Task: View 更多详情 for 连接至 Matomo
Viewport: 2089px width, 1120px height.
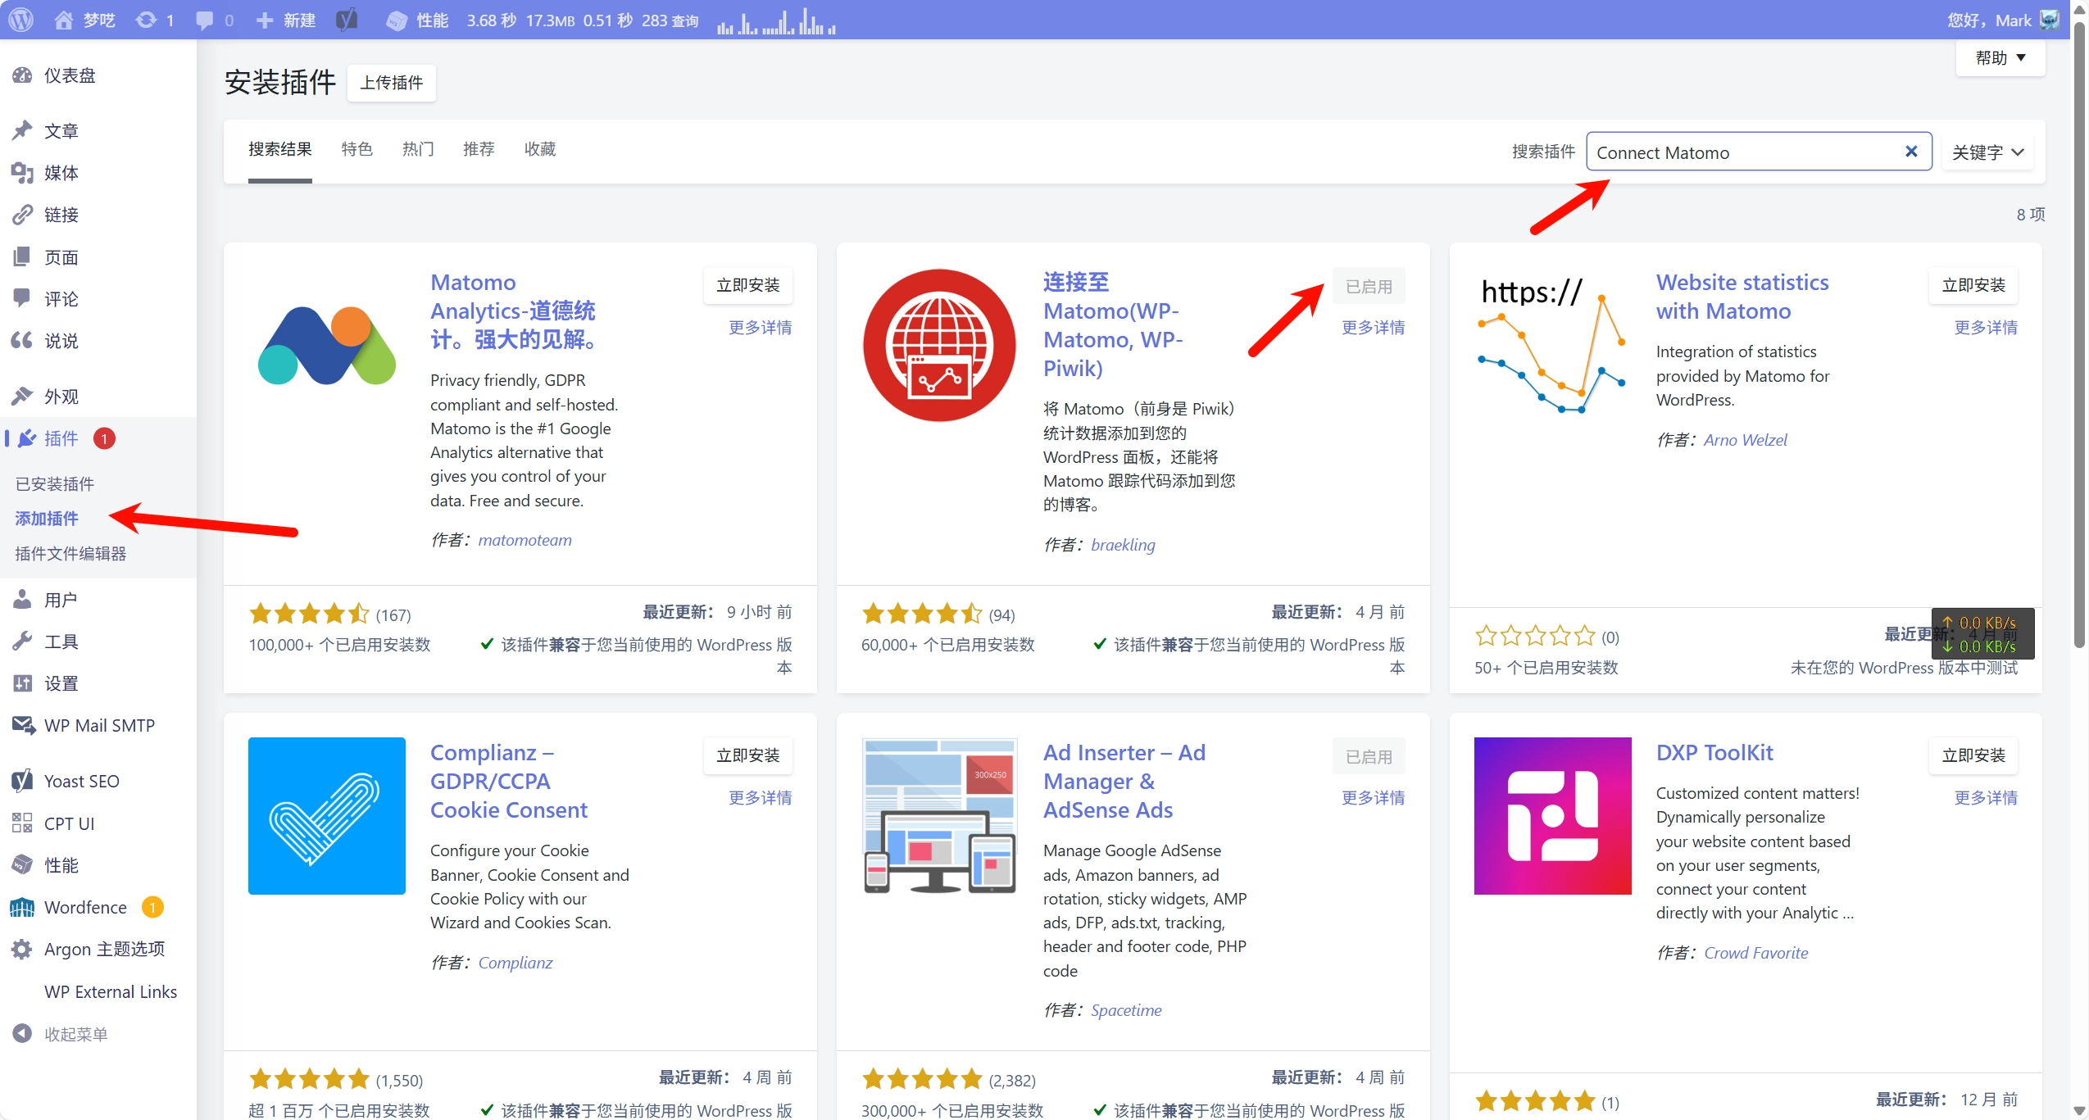Action: pos(1374,328)
